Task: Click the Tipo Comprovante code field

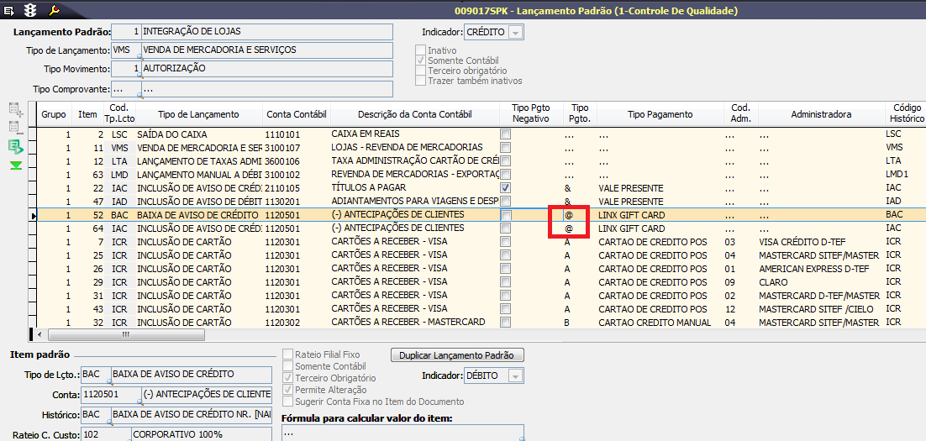Action: pos(126,90)
